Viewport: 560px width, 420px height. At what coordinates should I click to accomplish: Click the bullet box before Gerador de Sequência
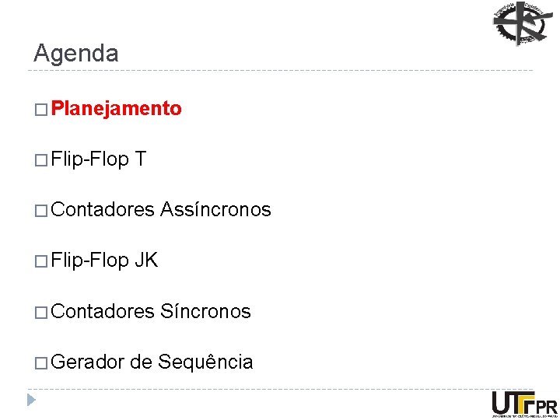pyautogui.click(x=41, y=363)
